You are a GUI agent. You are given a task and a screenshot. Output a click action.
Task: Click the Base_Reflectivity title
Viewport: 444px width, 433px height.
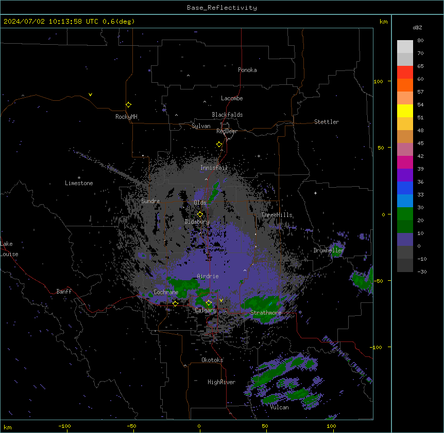coord(222,8)
